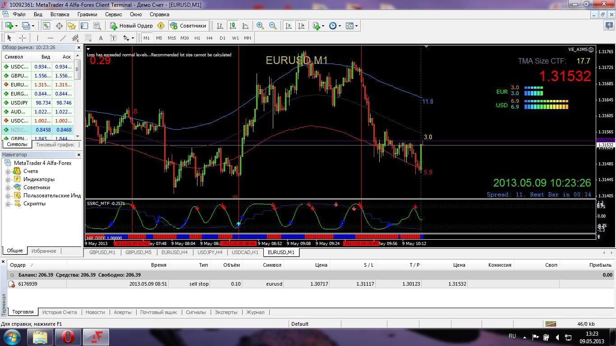Zoom out on the chart
Viewport: 616px width, 346px height.
click(273, 26)
